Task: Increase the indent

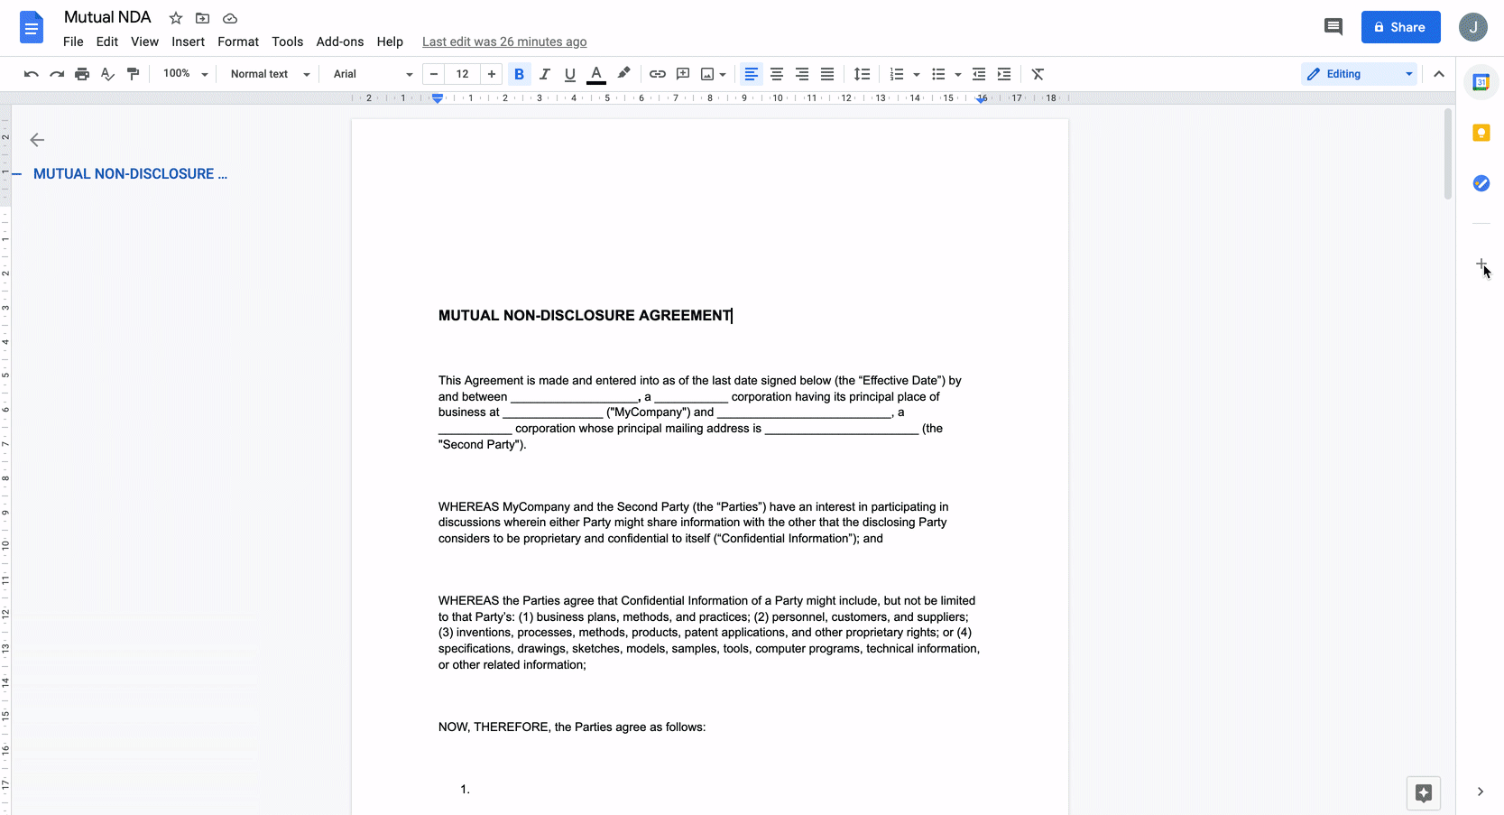Action: (x=1004, y=74)
